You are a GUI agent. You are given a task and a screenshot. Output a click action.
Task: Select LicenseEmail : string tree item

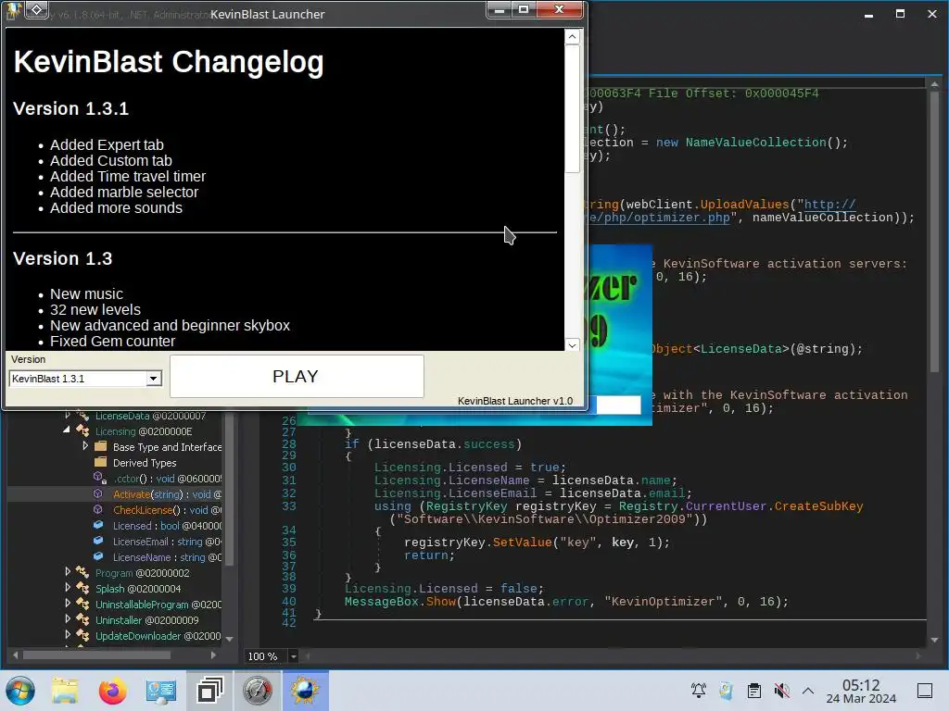(167, 541)
